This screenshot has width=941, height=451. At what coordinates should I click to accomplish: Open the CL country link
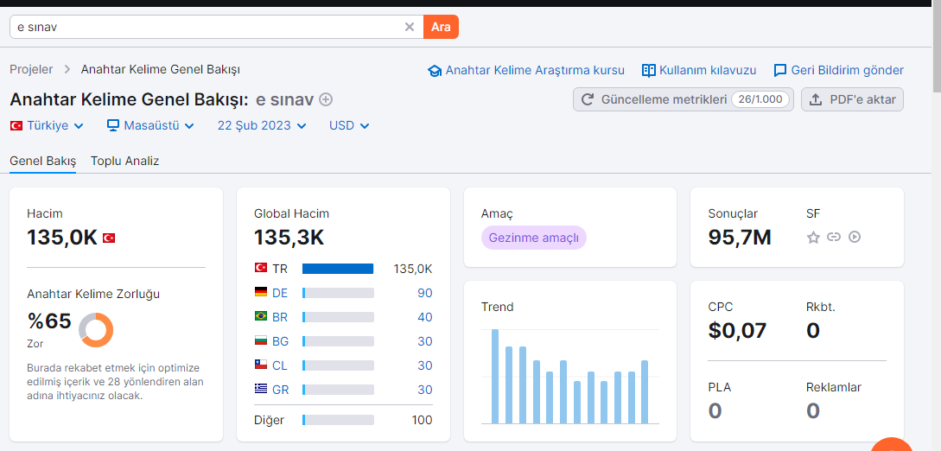point(280,365)
